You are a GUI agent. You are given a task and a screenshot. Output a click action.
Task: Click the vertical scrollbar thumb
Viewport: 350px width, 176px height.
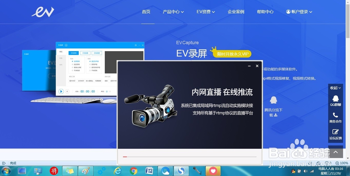pos(348,21)
